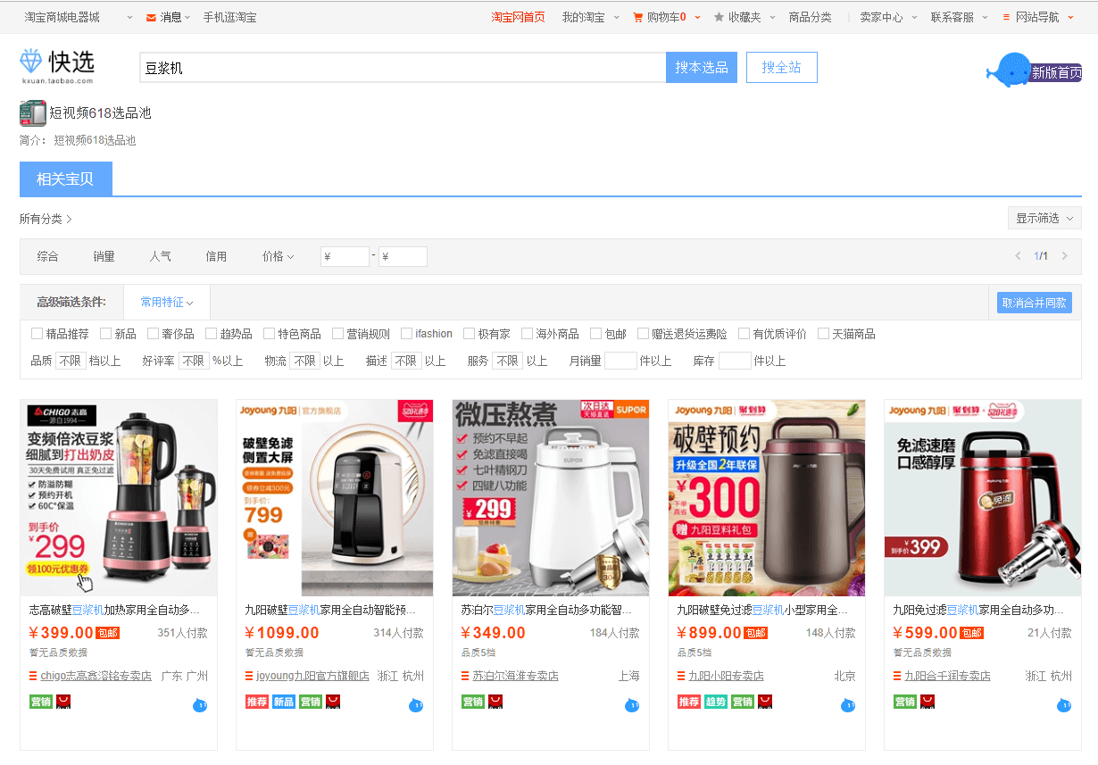Enable the 海外商品 checkbox
The width and height of the screenshot is (1098, 765).
[527, 334]
